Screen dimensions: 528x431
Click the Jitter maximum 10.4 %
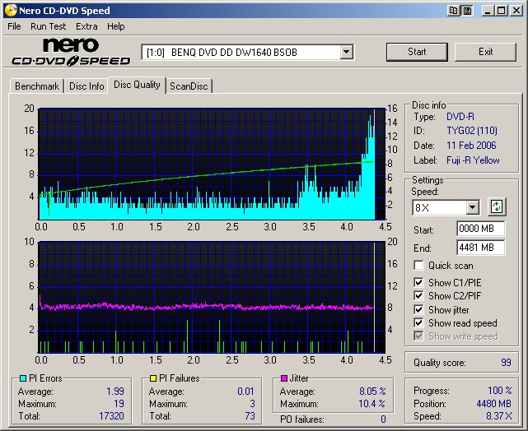(x=371, y=403)
